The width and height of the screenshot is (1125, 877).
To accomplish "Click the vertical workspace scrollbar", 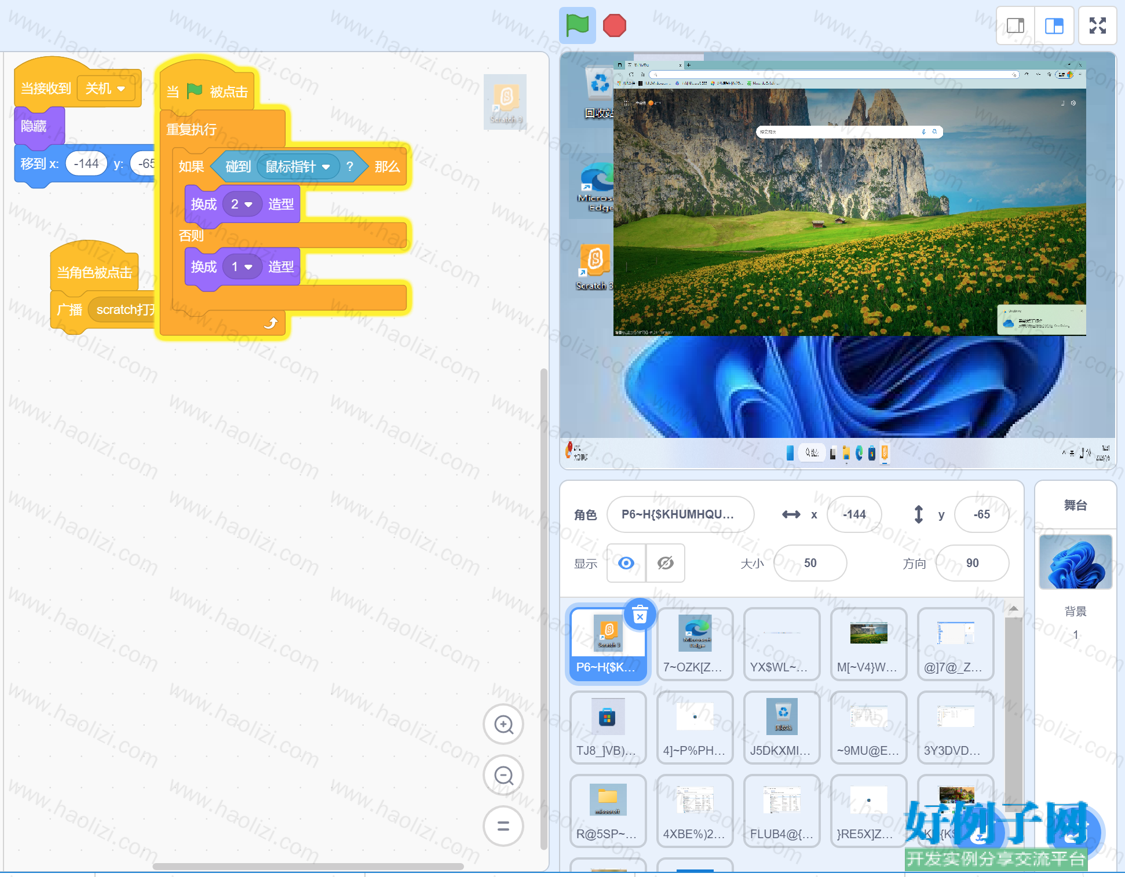I will 543,608.
